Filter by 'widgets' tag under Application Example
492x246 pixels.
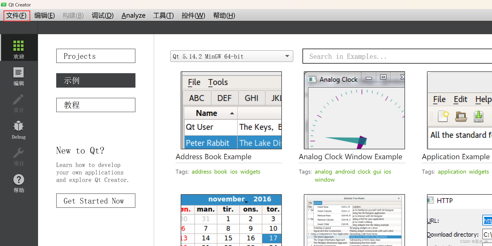tap(479, 171)
